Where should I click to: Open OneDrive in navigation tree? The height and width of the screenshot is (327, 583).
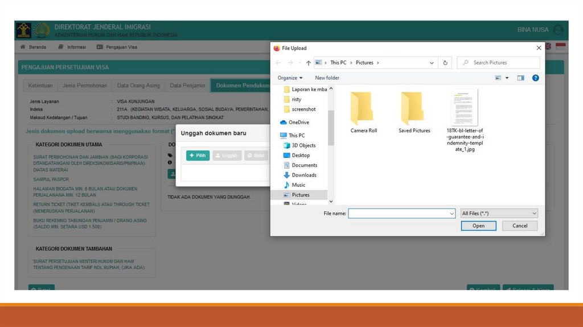tap(294, 122)
